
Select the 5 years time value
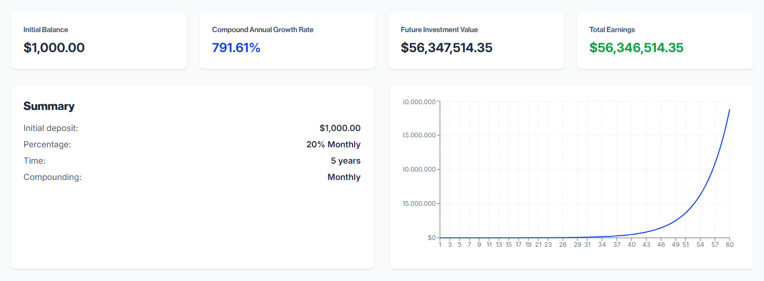coord(346,160)
